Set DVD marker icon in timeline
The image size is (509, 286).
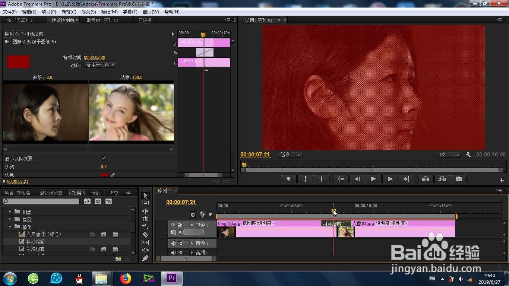click(x=202, y=214)
